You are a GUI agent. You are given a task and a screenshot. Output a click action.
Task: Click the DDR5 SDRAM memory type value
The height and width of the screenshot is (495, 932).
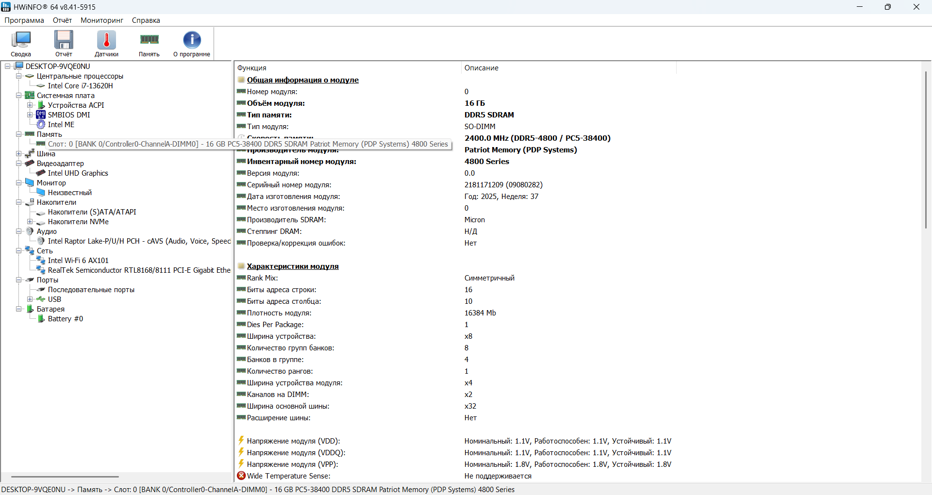coord(489,115)
